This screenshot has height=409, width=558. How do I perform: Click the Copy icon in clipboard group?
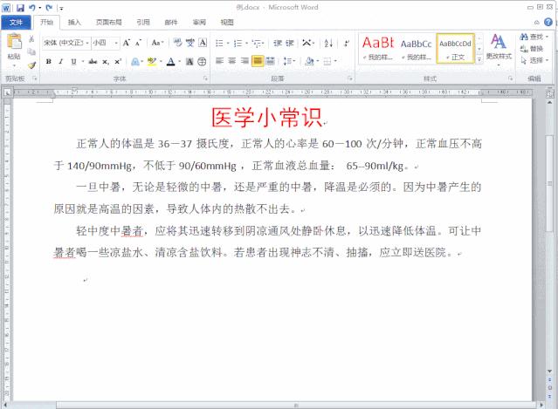tap(31, 51)
